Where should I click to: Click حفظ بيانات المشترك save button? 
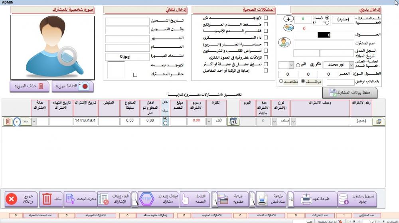[350, 92]
